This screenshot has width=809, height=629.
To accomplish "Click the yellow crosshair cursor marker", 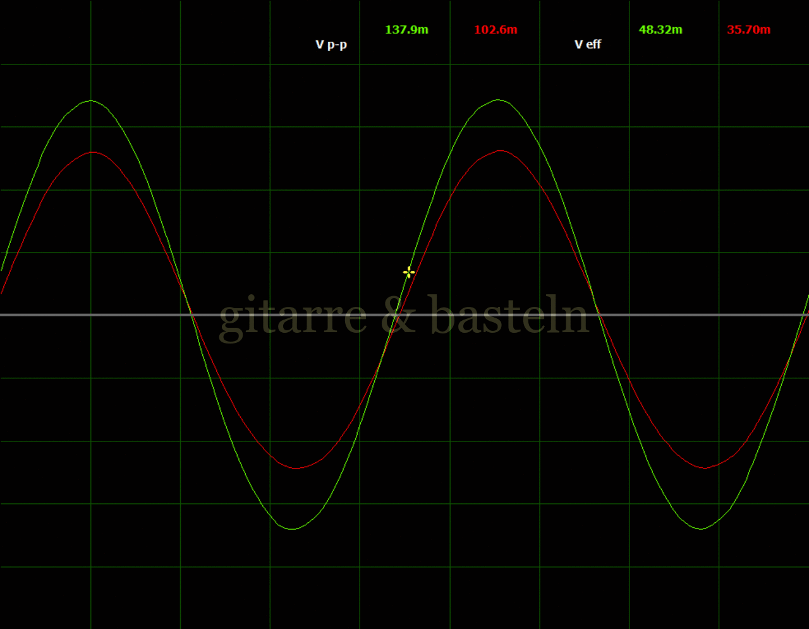I will click(409, 272).
